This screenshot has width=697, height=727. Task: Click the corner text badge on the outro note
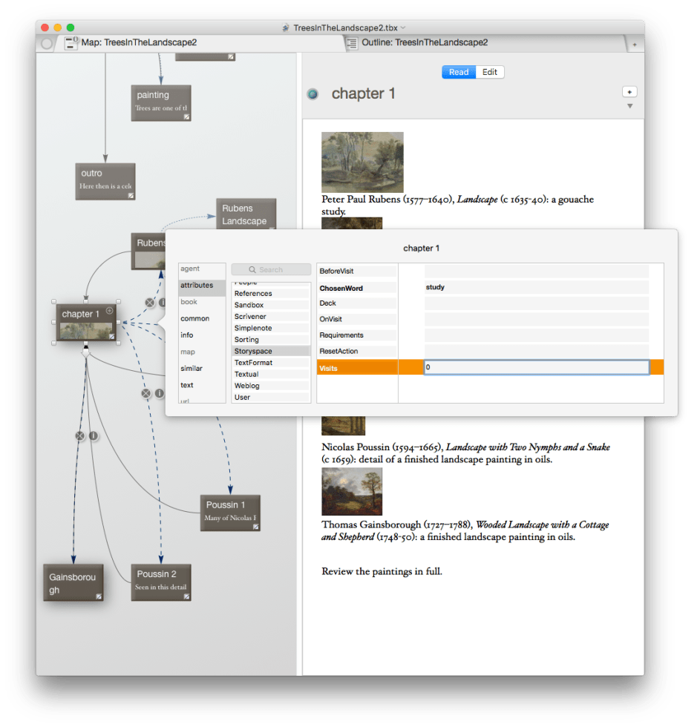[x=131, y=195]
